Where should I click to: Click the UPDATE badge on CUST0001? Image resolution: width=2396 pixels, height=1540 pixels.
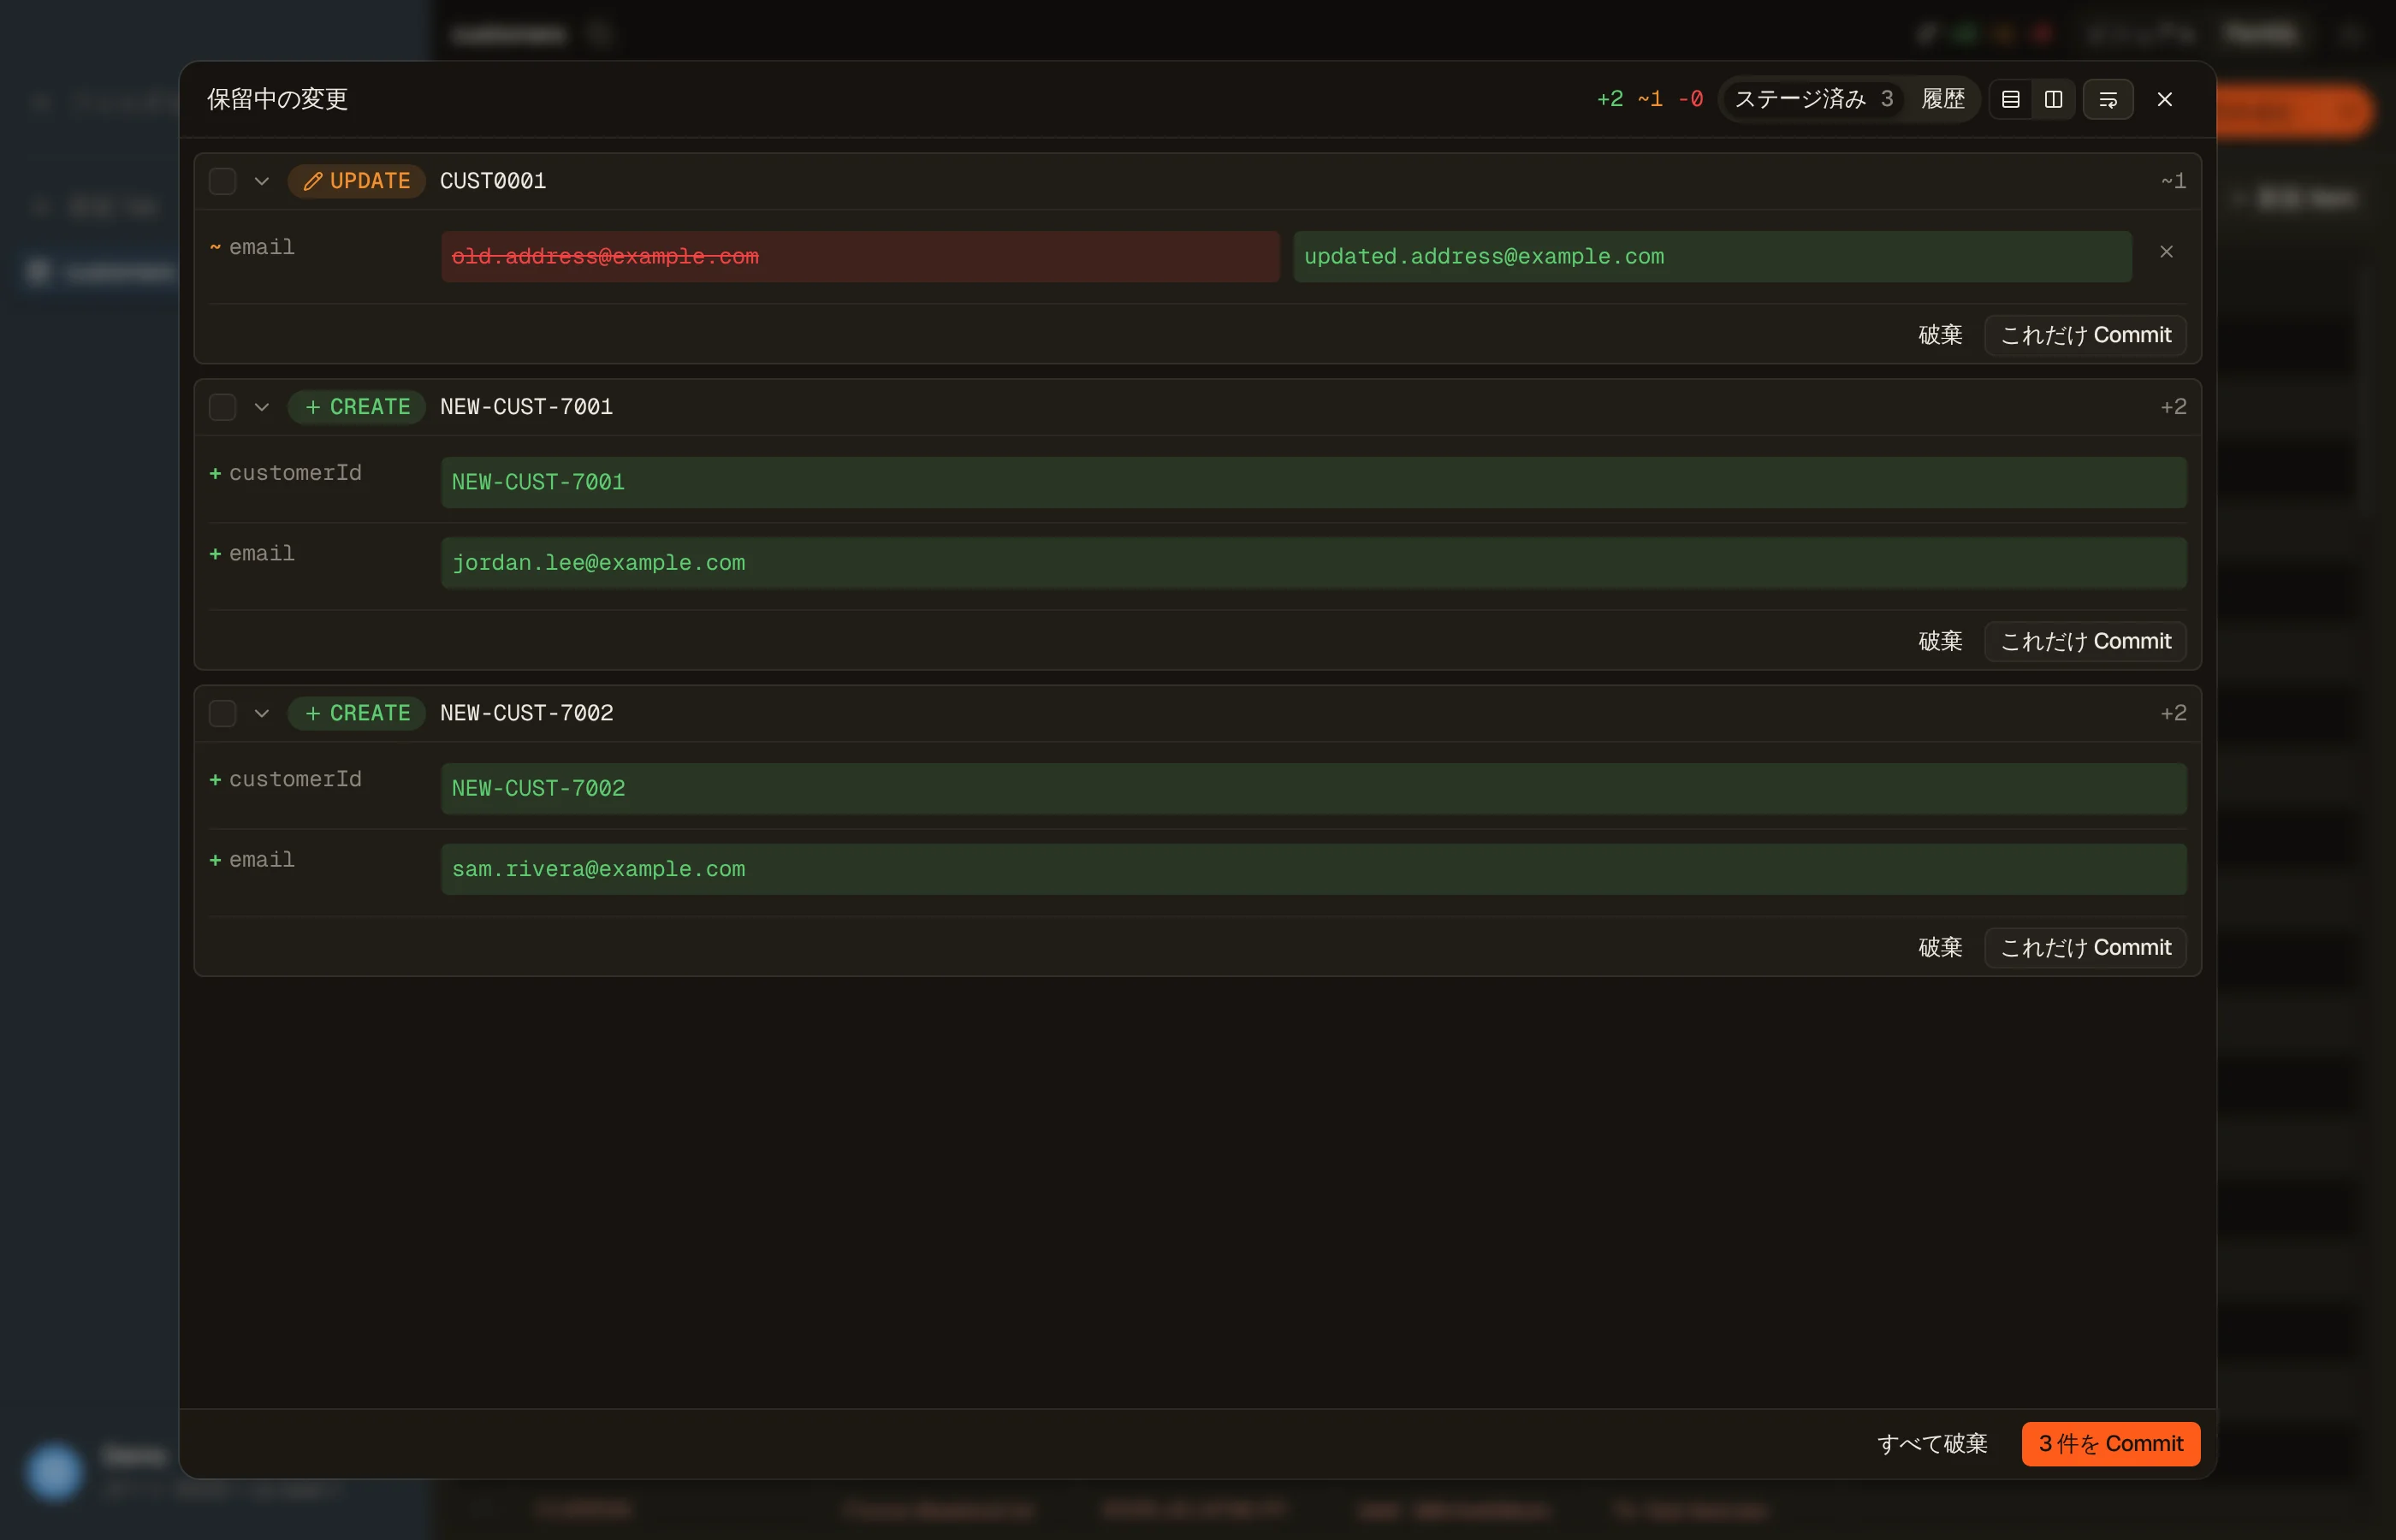click(x=357, y=181)
